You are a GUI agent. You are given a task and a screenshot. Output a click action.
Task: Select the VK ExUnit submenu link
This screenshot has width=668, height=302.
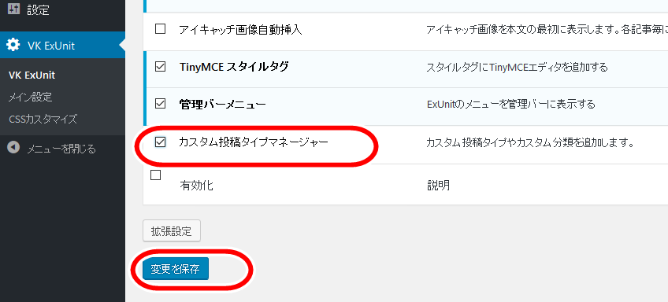pos(32,75)
